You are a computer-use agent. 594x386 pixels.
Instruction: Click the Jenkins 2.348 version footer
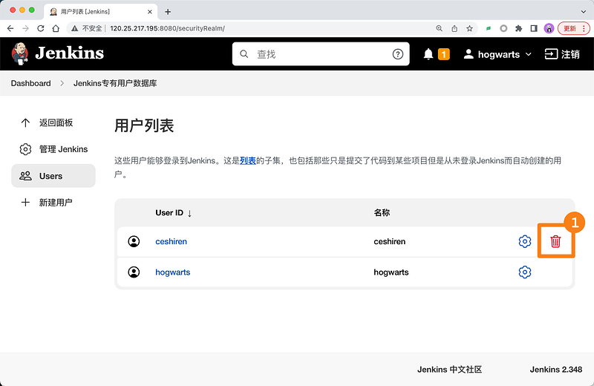coord(555,370)
